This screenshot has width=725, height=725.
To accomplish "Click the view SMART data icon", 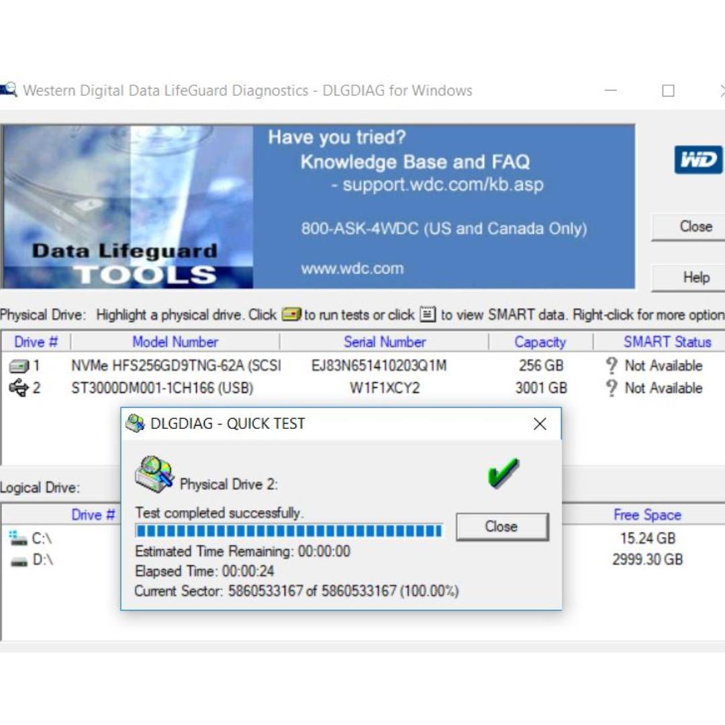I will click(428, 314).
